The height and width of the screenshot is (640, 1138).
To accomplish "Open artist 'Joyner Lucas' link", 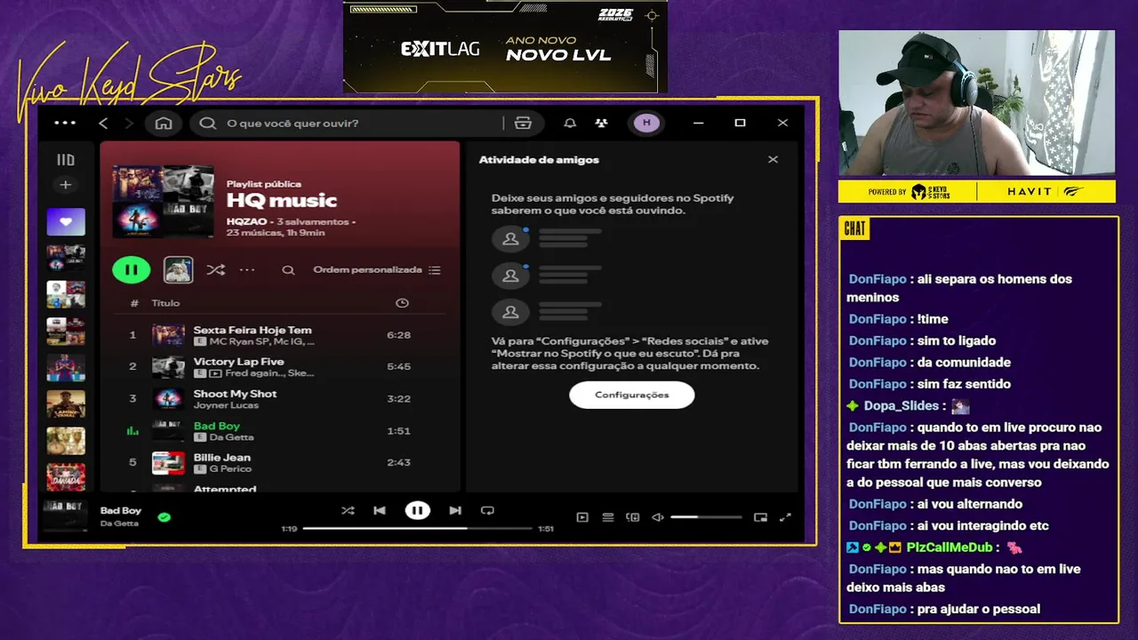I will [x=226, y=405].
